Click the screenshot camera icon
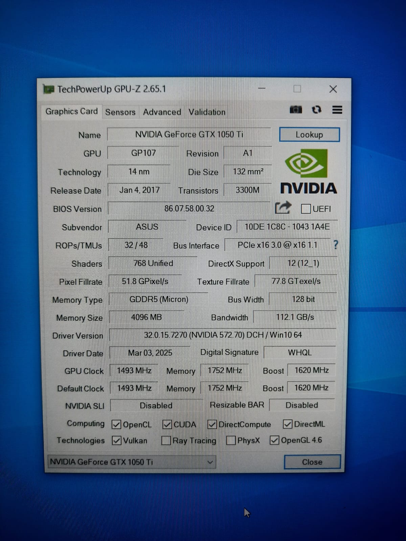The height and width of the screenshot is (541, 406). (296, 110)
